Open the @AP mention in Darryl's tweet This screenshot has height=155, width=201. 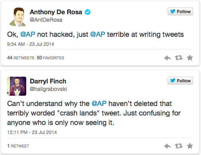tap(99, 104)
